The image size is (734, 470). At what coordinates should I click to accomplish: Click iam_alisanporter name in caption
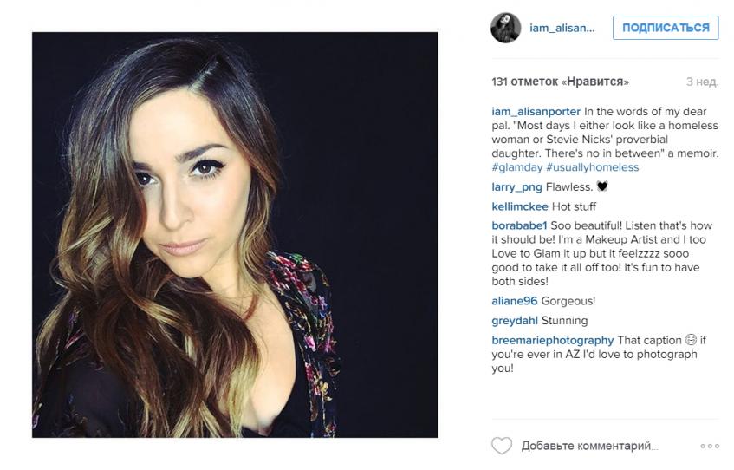[x=536, y=112]
